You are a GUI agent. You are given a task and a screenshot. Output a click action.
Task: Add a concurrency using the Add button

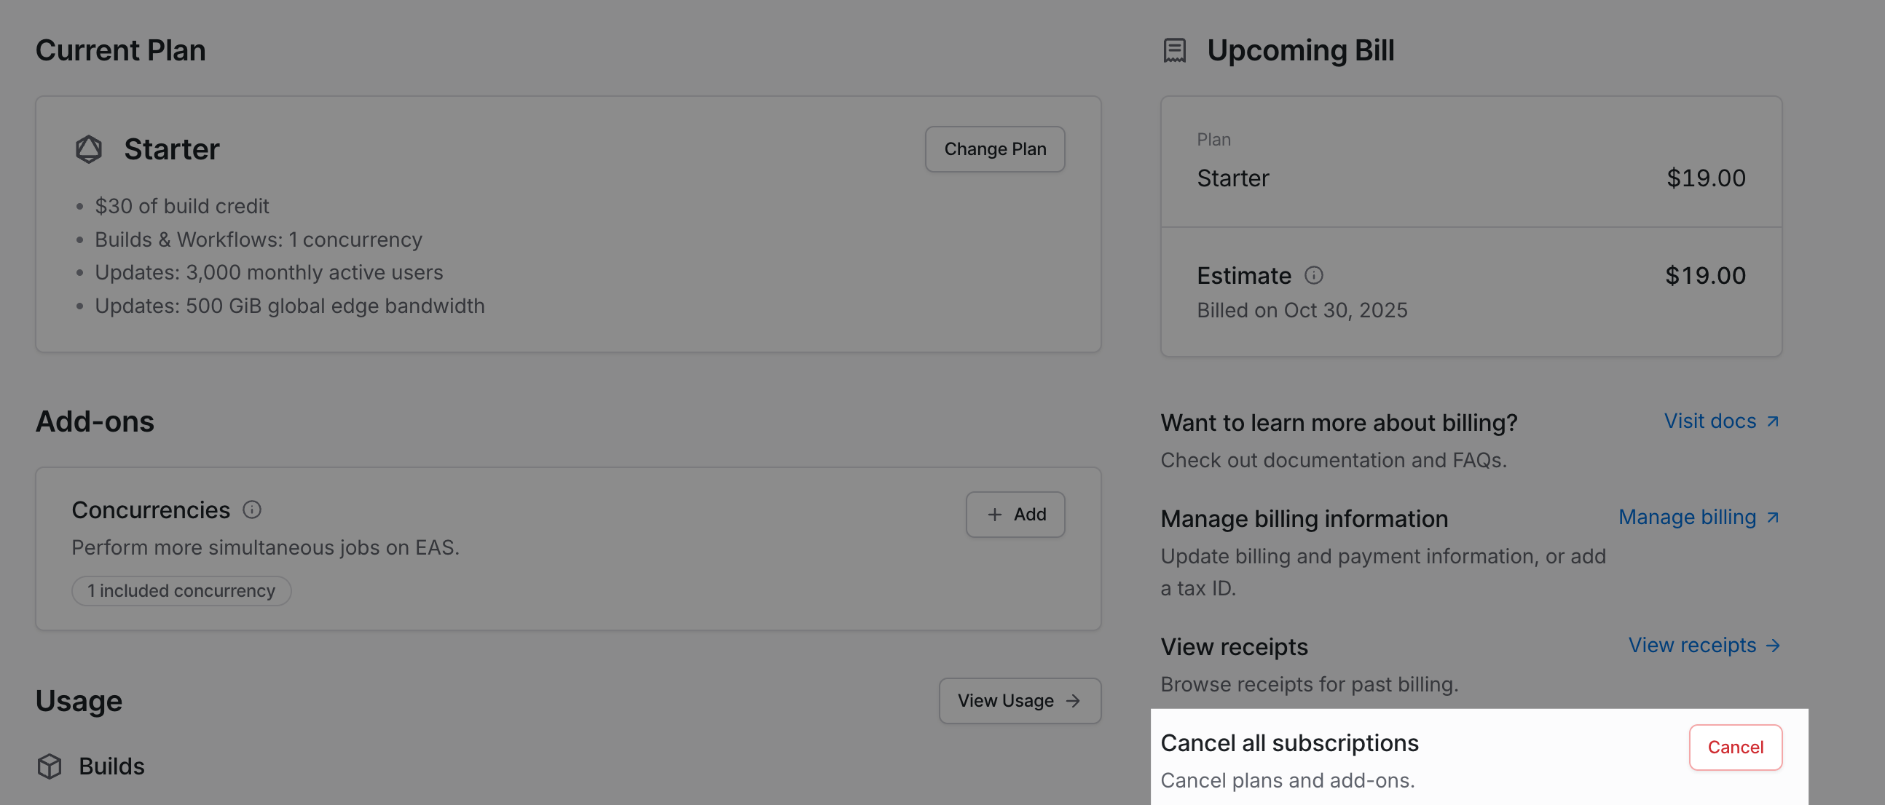[1015, 514]
